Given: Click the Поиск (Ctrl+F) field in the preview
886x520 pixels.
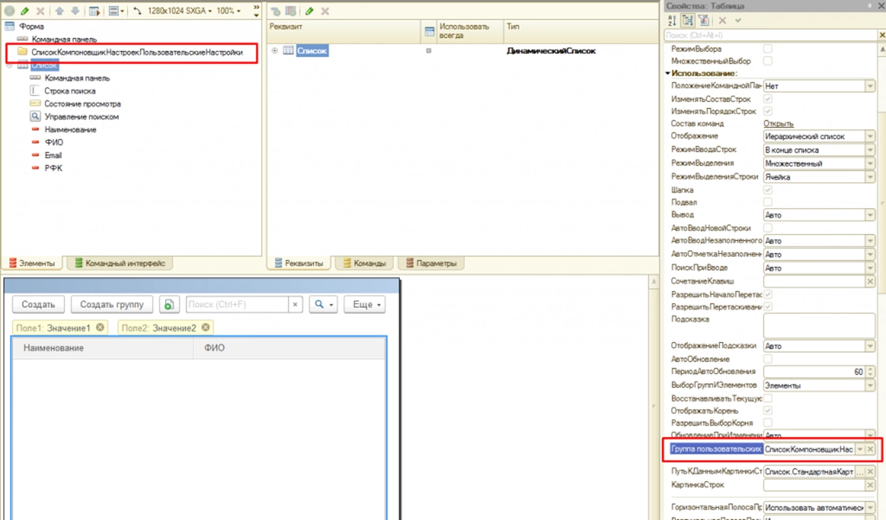Looking at the screenshot, I should (x=238, y=304).
